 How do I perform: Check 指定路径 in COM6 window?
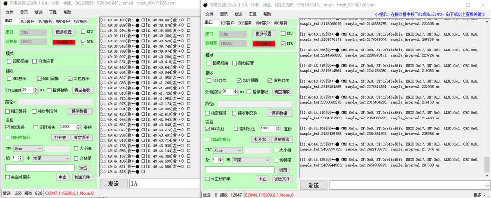207,113
